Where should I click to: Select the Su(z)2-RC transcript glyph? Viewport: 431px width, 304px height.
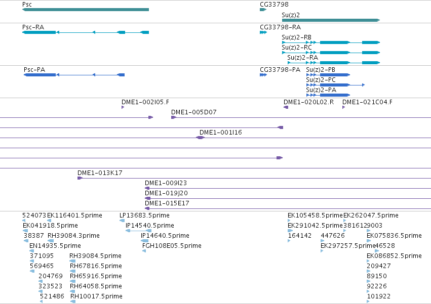[331, 53]
